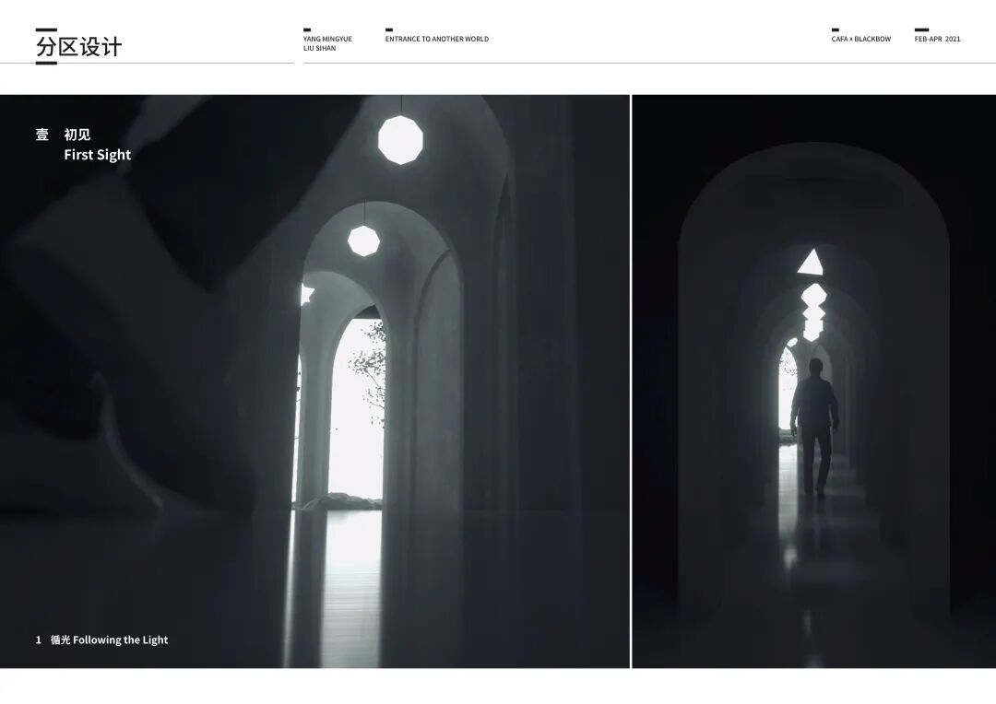Click the date FEB-APR 2021
This screenshot has width=996, height=704.
(x=938, y=39)
